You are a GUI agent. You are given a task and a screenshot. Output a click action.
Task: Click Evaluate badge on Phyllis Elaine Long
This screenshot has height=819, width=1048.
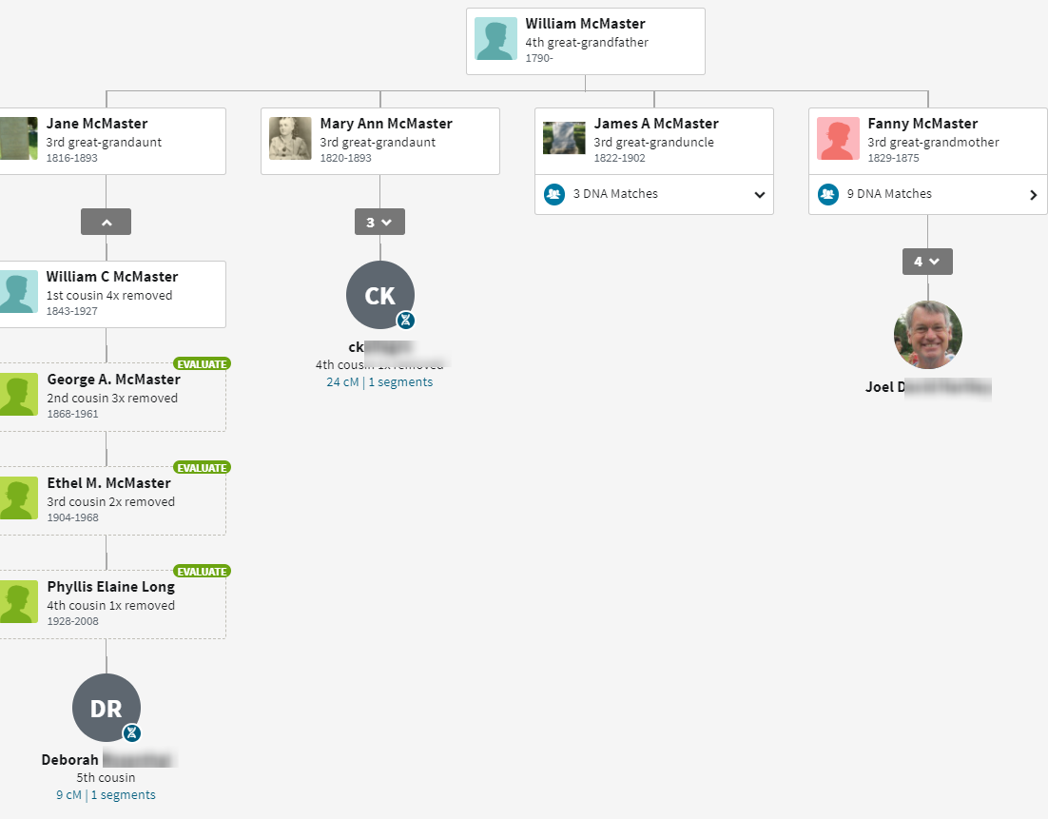click(202, 571)
